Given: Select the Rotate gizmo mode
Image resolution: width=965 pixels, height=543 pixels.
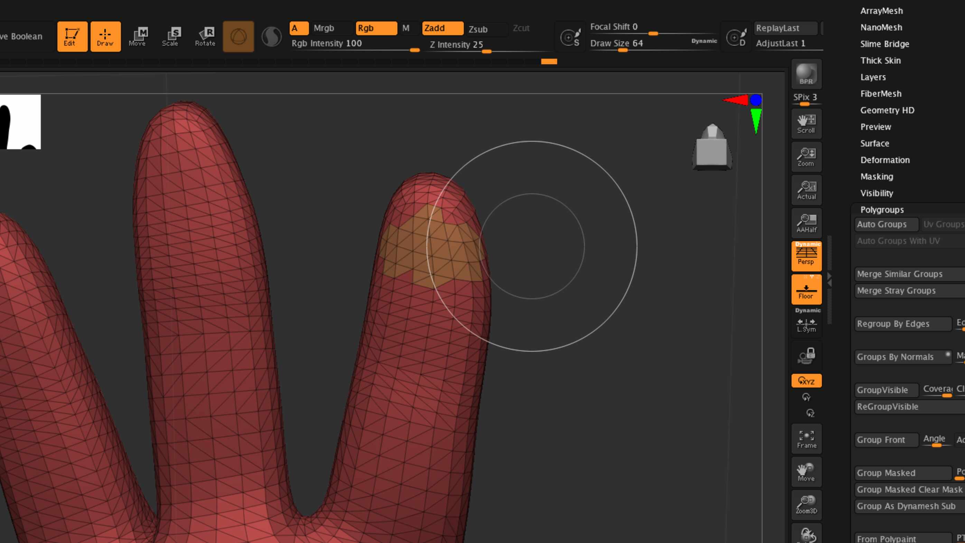Looking at the screenshot, I should pos(205,36).
